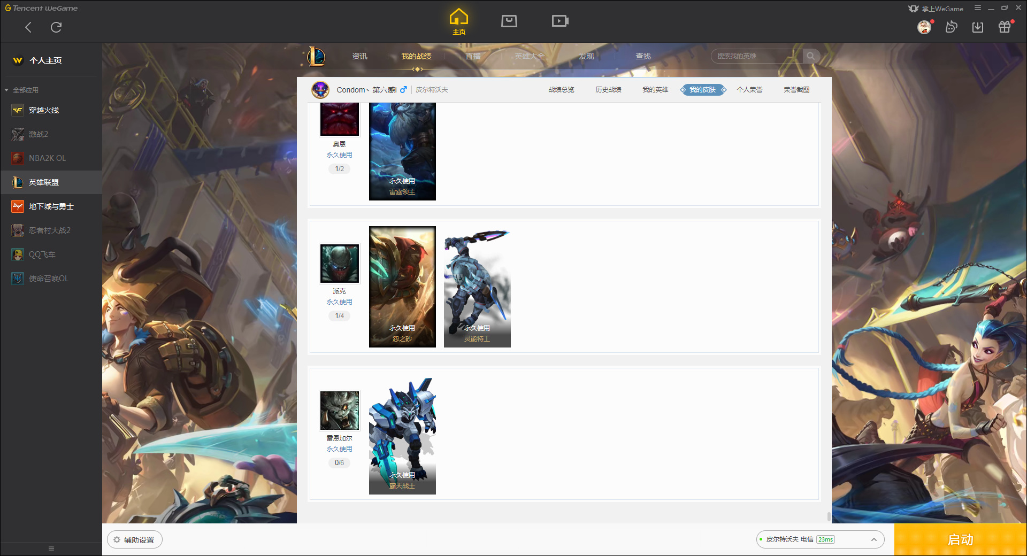Click the 派克 champion portrait
Image resolution: width=1027 pixels, height=556 pixels.
340,264
